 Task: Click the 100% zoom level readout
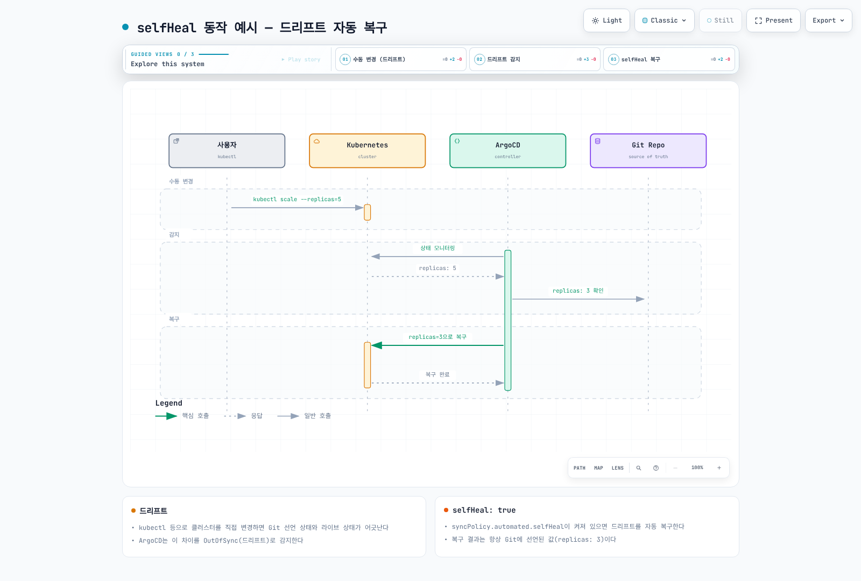tap(697, 468)
